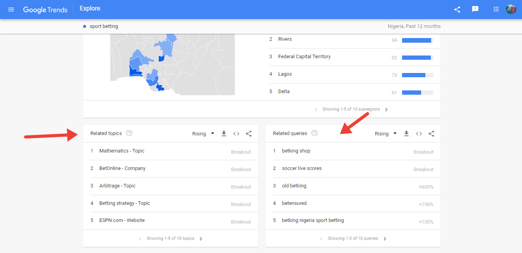Select betking nigeria sport betting query
This screenshot has height=253, width=522.
click(313, 220)
